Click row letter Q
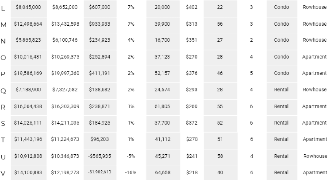330x180 pixels. click(4, 90)
